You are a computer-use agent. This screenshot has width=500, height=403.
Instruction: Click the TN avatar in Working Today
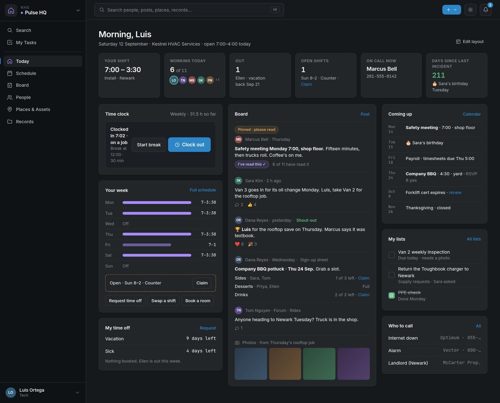183,80
